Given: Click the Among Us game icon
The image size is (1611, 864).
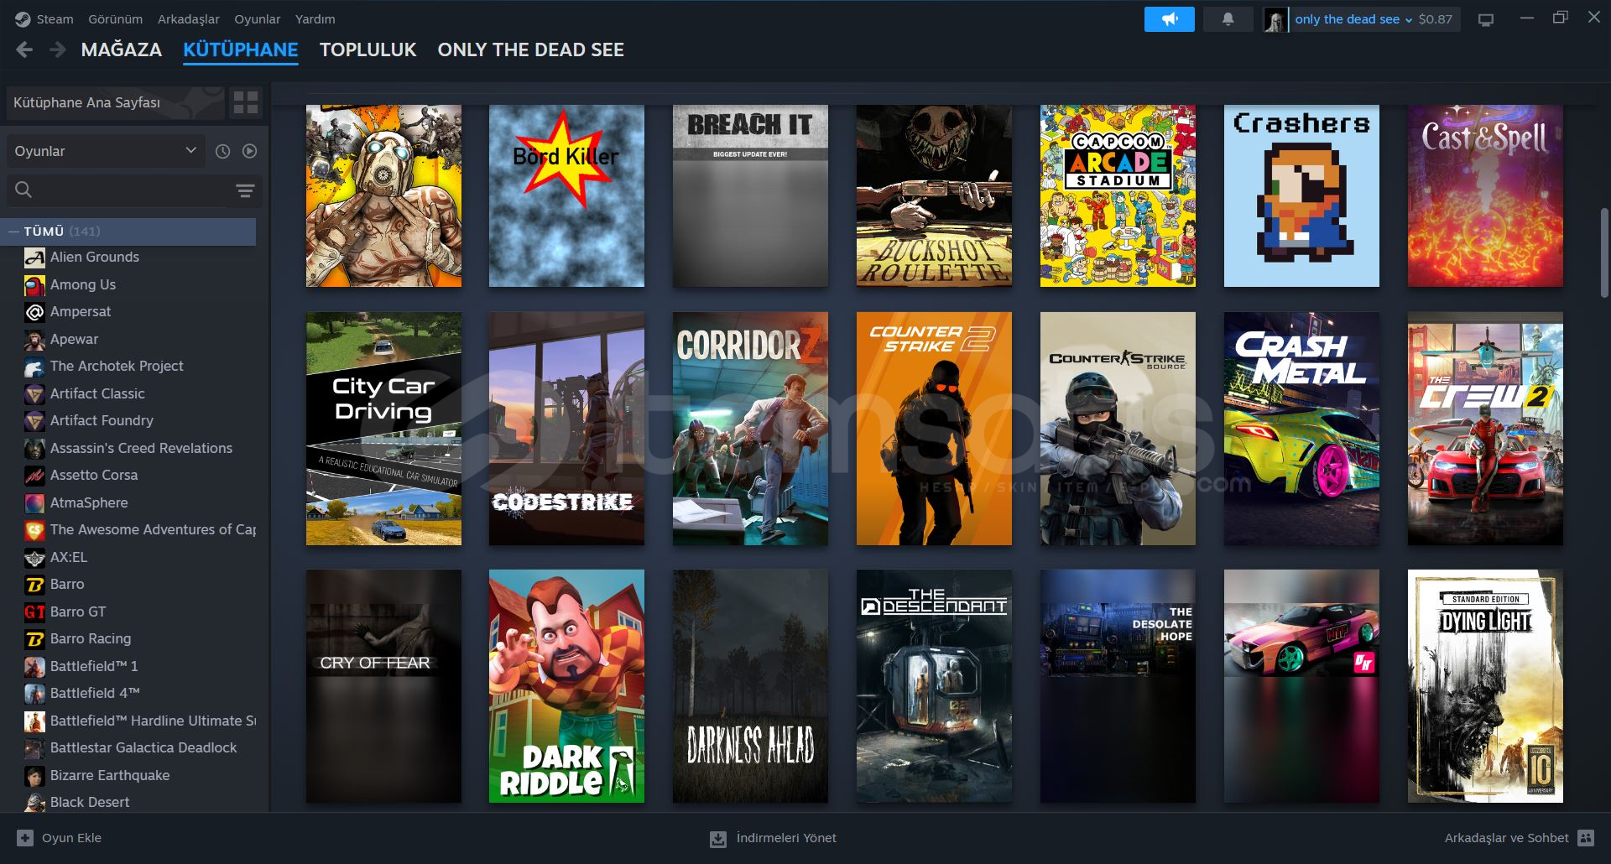Looking at the screenshot, I should click(x=34, y=285).
